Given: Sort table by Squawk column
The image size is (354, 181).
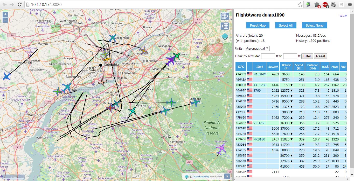Looking at the screenshot, I should tap(273, 67).
